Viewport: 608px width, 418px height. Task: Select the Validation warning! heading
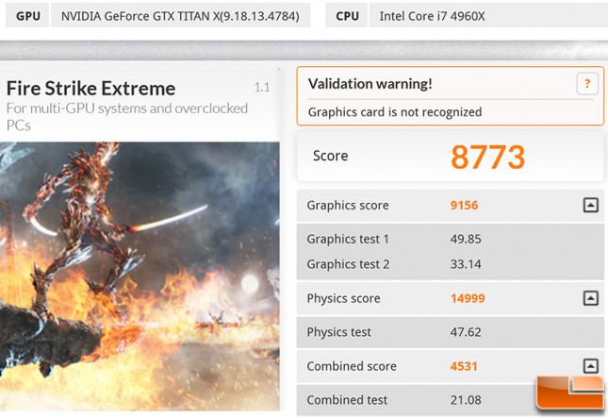coord(370,84)
